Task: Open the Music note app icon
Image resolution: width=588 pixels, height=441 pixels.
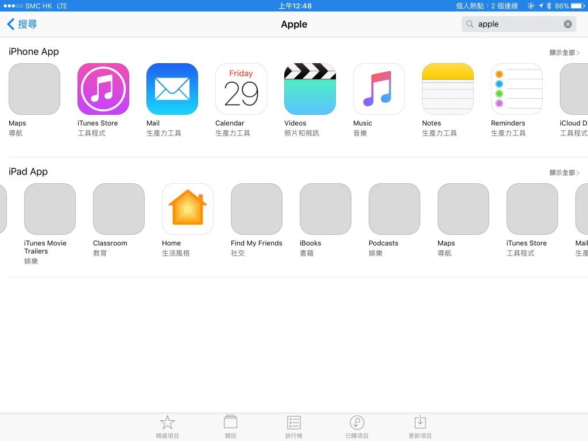Action: [x=379, y=89]
